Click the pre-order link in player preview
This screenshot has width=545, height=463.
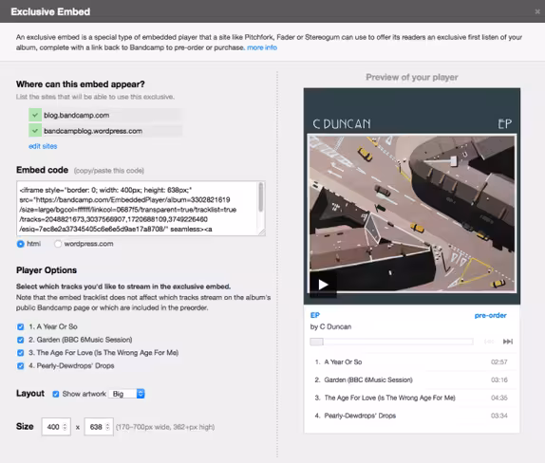point(491,315)
